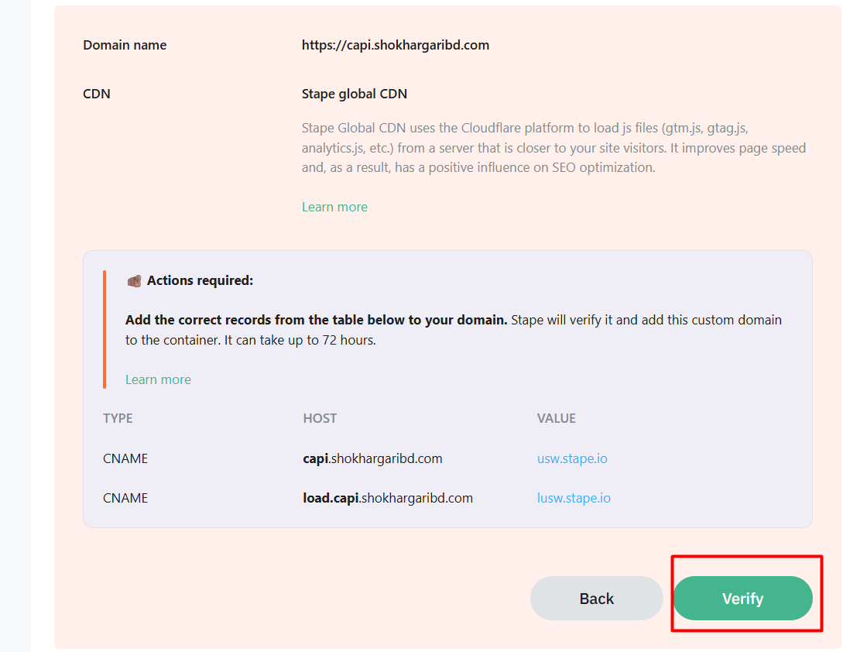Image resolution: width=867 pixels, height=652 pixels.
Task: Click the first row CNAME type cell
Action: pos(125,458)
